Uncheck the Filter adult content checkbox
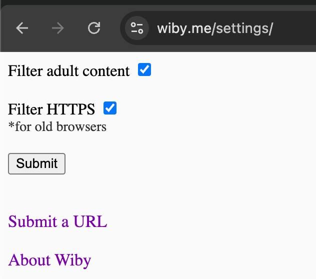The height and width of the screenshot is (279, 316). click(144, 69)
